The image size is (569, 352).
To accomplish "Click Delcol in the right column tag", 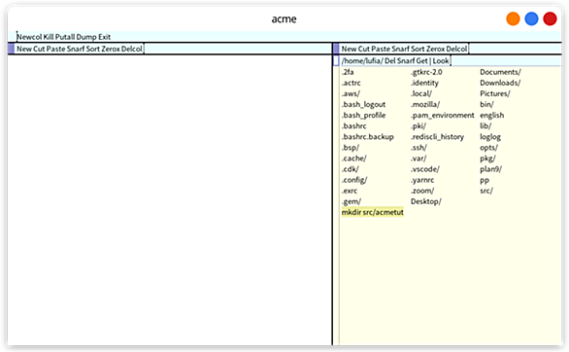I will tap(456, 49).
